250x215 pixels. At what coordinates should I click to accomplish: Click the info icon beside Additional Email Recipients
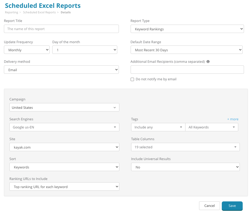(x=208, y=62)
